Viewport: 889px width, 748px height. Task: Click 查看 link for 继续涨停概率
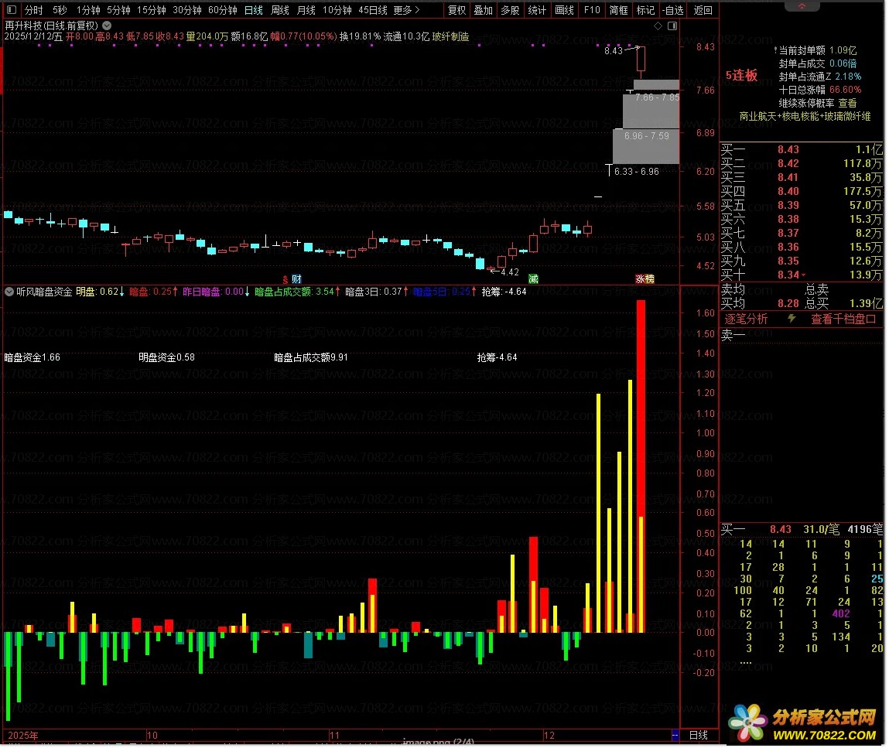point(848,103)
